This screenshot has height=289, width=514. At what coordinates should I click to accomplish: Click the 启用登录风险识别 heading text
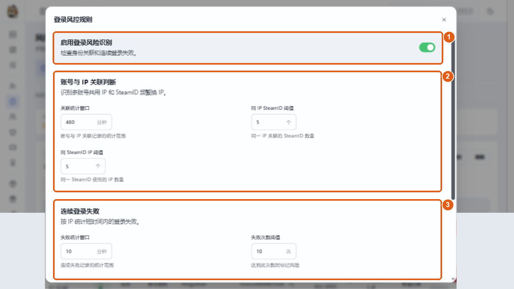[86, 42]
